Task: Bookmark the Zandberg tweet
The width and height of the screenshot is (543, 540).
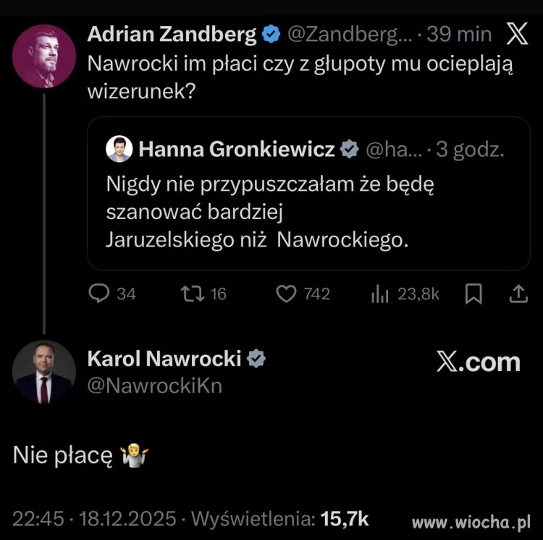Action: 473,293
